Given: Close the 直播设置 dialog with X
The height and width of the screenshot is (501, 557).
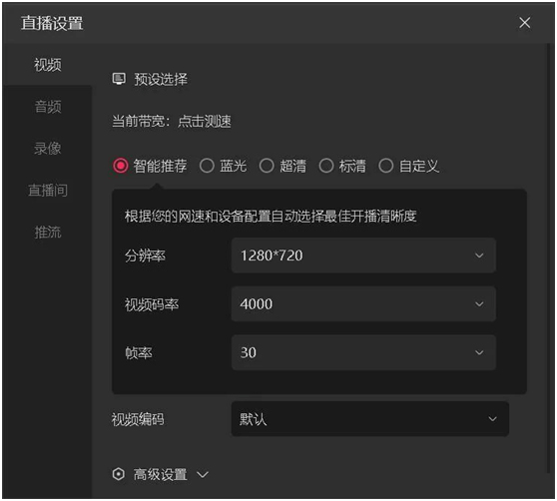Looking at the screenshot, I should [525, 23].
